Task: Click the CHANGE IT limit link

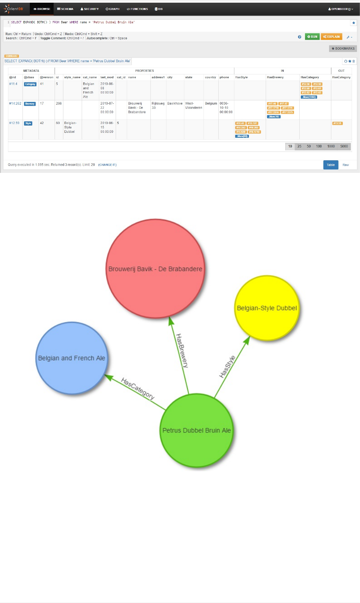Action: coord(107,165)
